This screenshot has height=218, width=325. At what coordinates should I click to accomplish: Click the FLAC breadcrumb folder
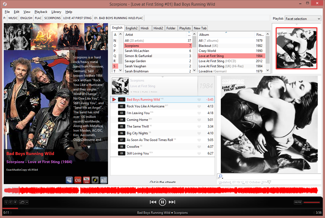pyautogui.click(x=38, y=18)
